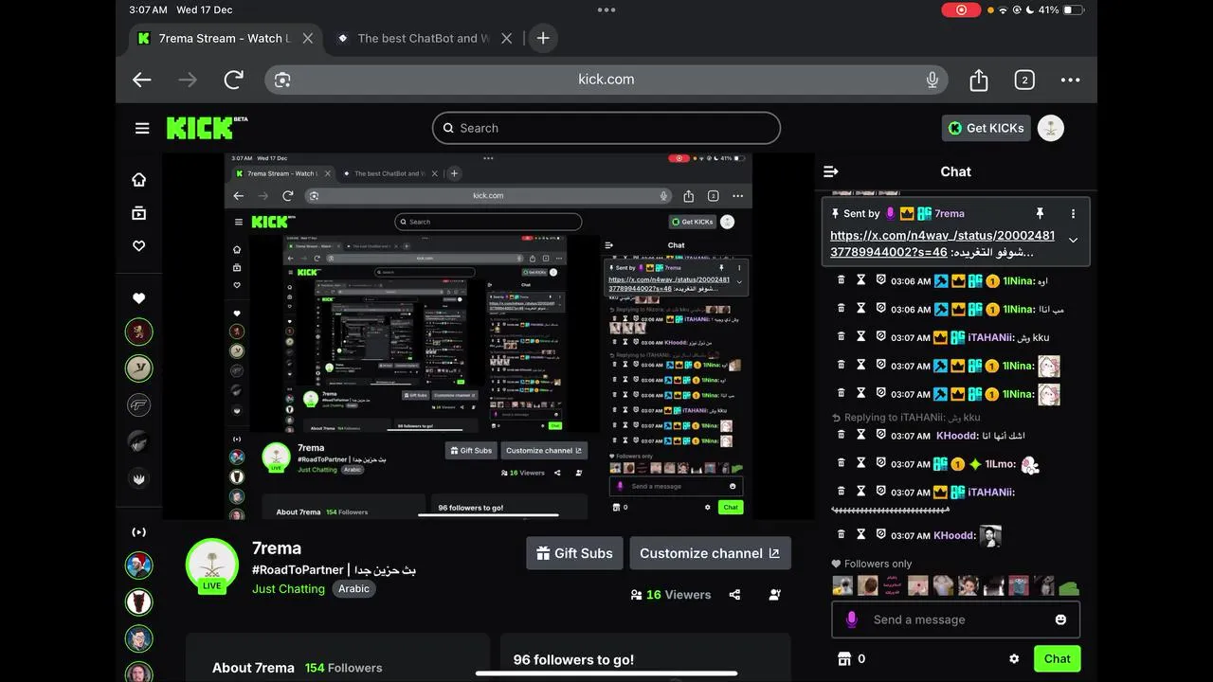Open the browser share sheet
This screenshot has width=1213, height=682.
979,80
